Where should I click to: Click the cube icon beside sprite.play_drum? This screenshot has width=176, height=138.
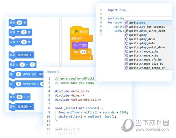pyautogui.click(x=127, y=39)
